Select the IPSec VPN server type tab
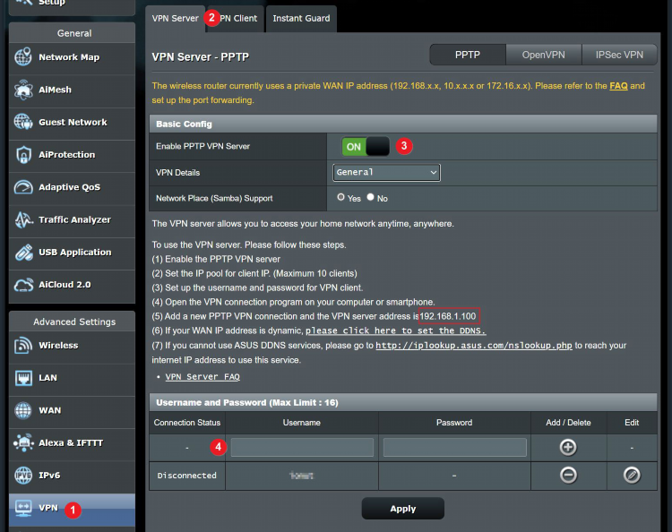The image size is (672, 532). 619,55
